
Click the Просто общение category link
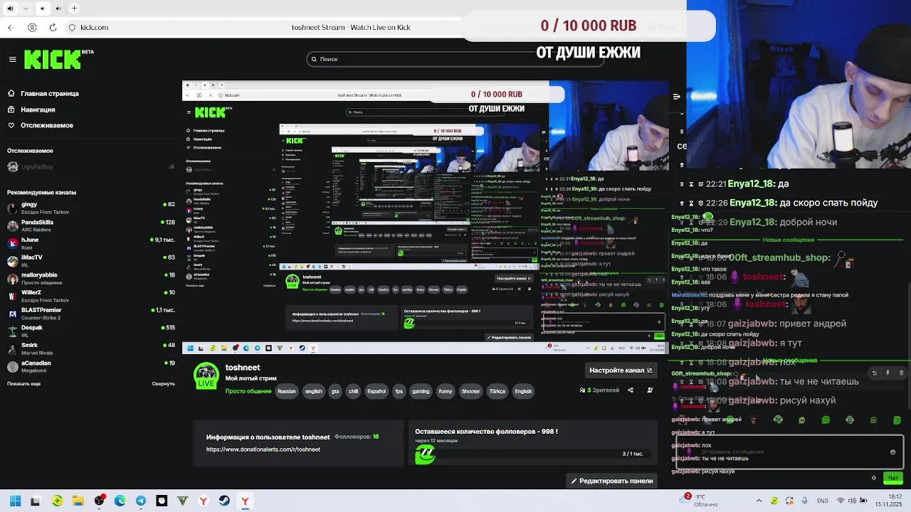pyautogui.click(x=248, y=391)
